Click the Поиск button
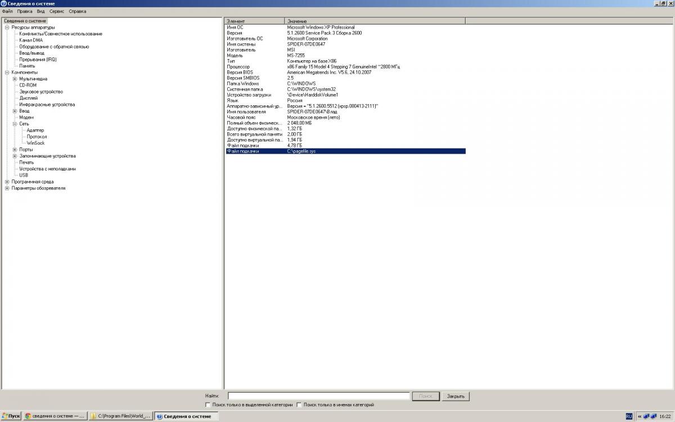 point(425,396)
